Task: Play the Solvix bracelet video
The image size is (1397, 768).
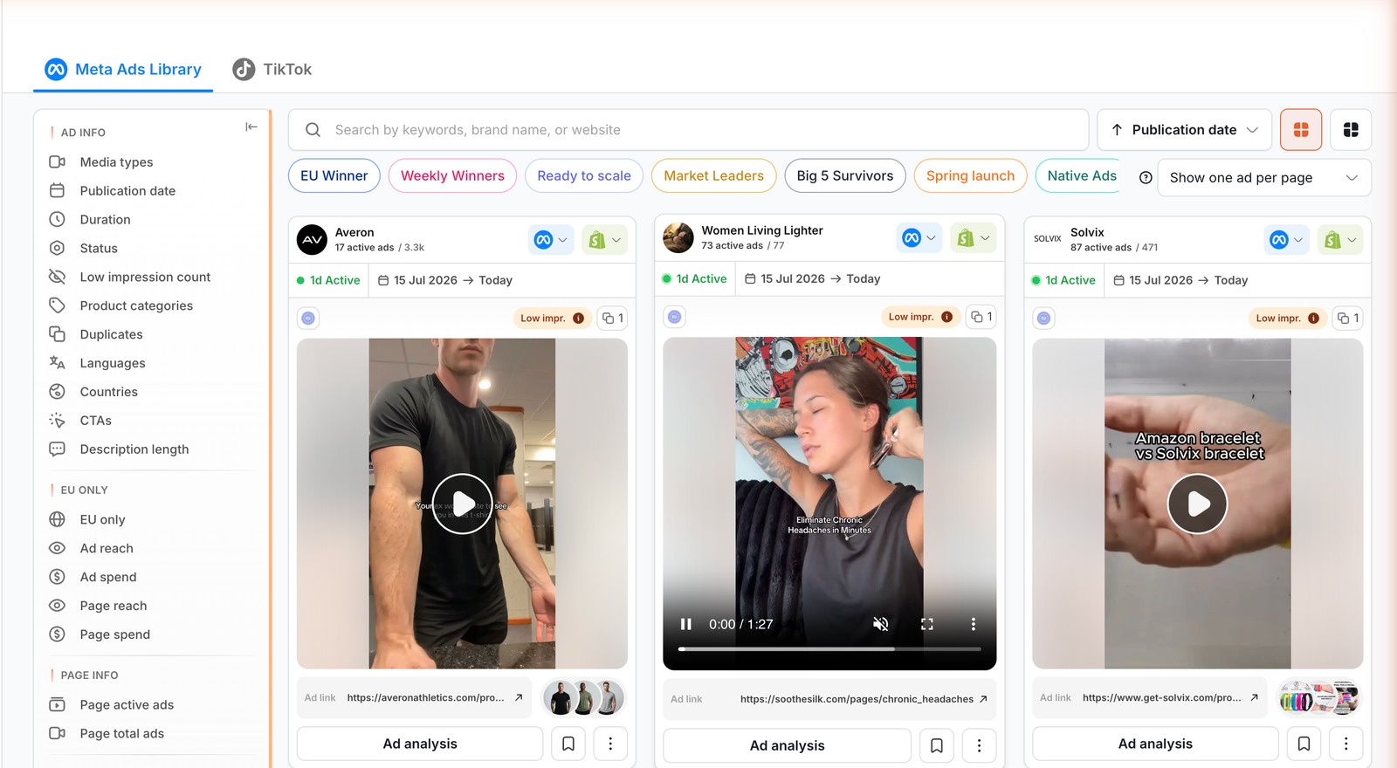Action: click(x=1197, y=504)
